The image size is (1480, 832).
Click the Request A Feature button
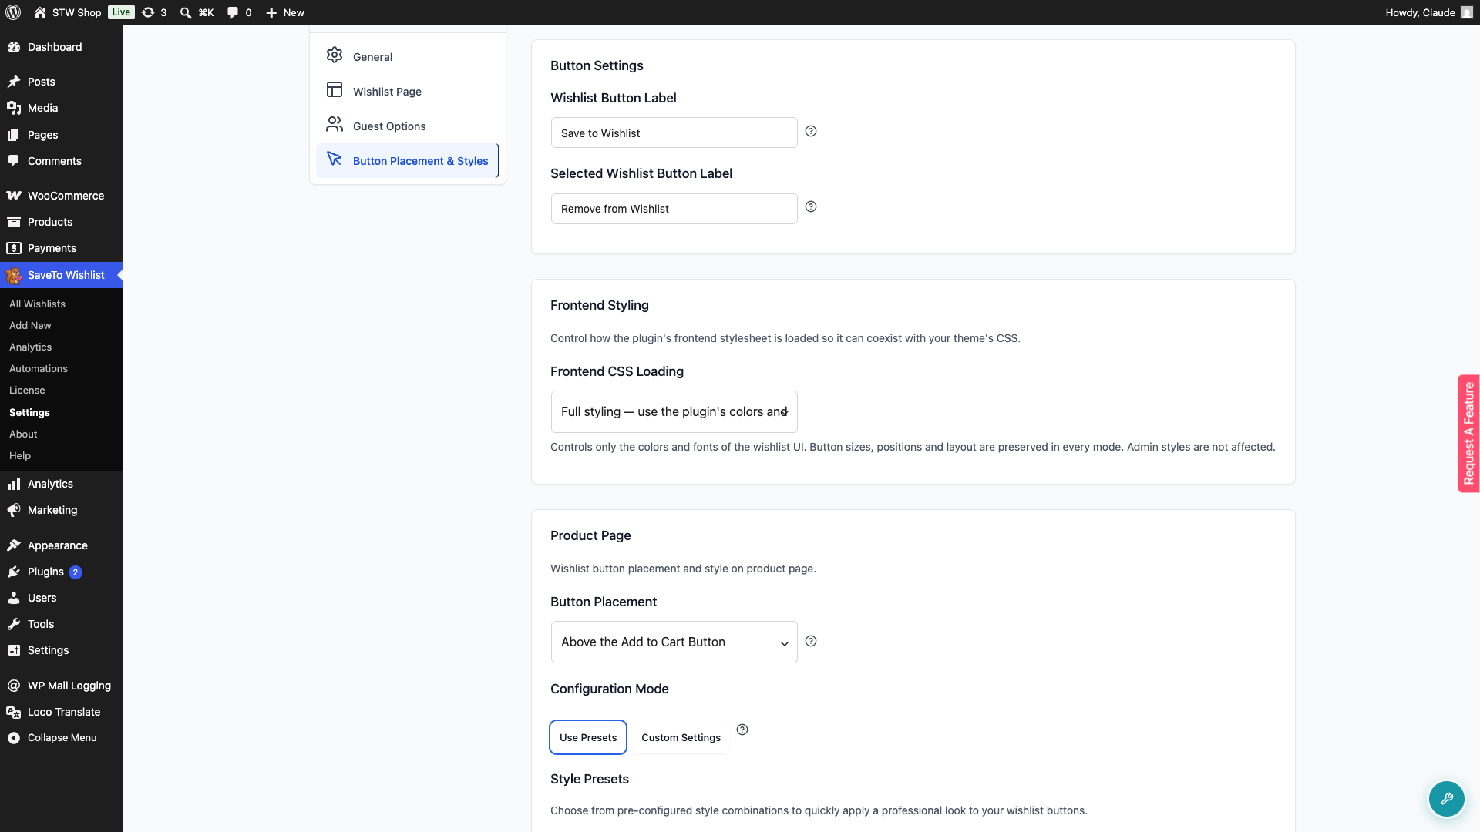coord(1468,434)
